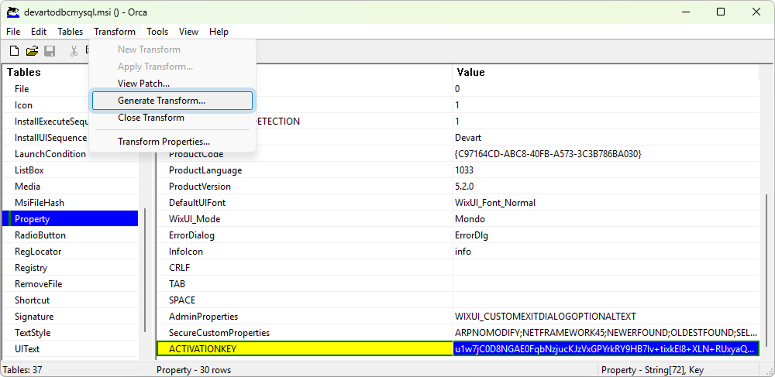Select the MsiFileHash table
Screen dimensions: 775x377
[71, 203]
